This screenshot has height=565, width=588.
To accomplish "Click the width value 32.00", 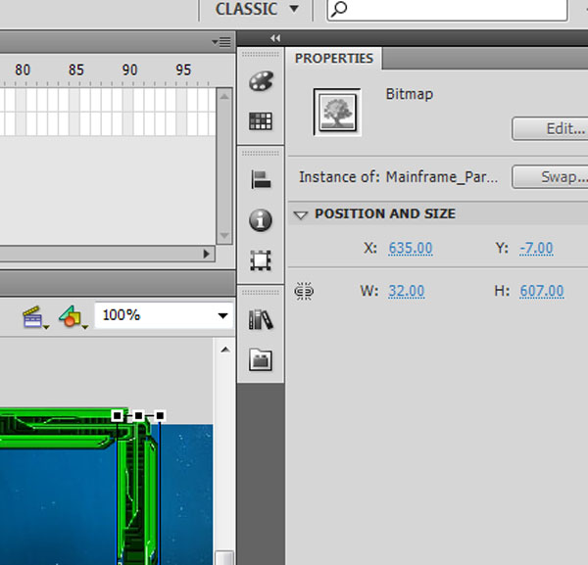I will (406, 291).
